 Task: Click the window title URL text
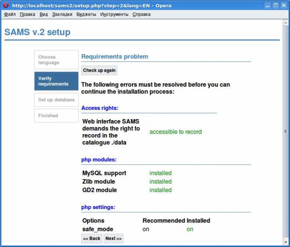[92, 5]
